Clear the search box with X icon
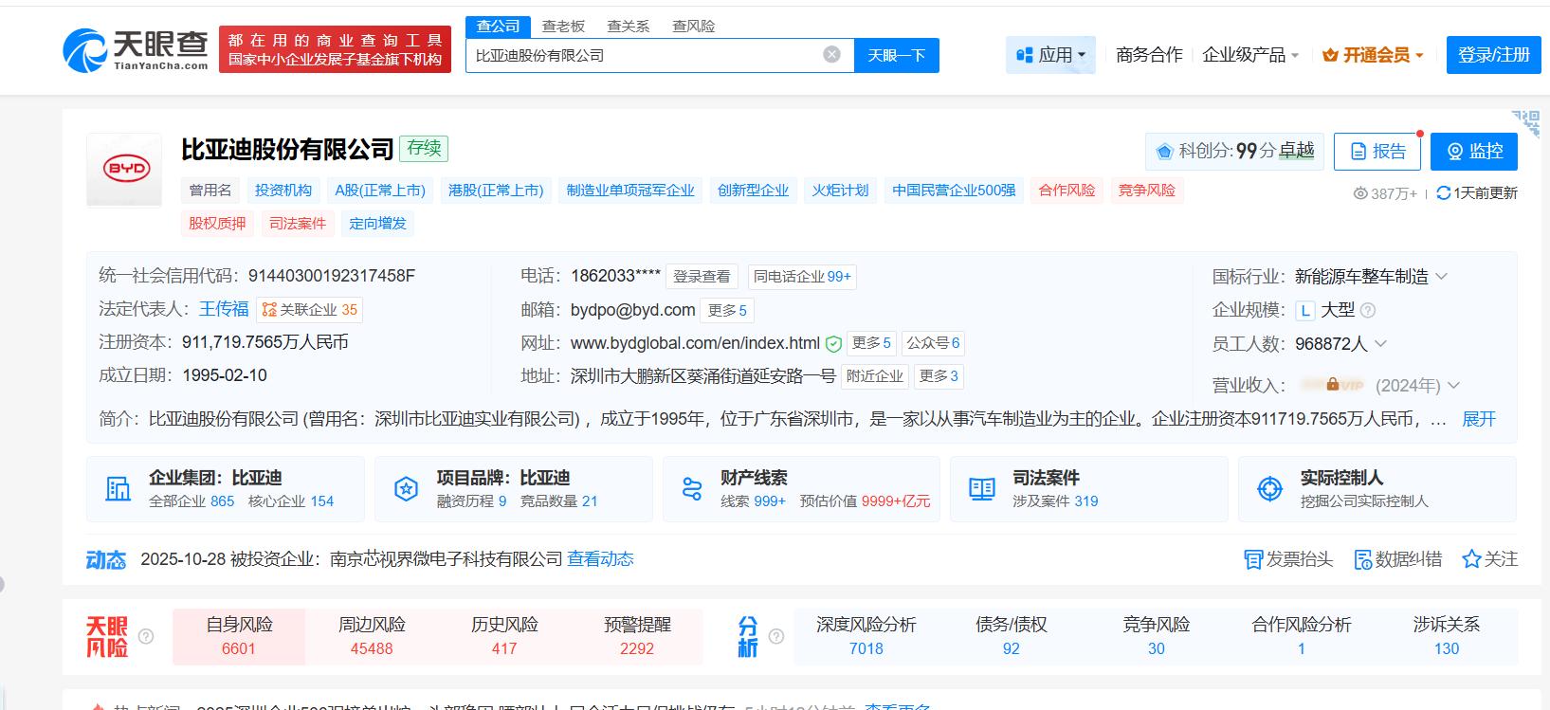This screenshot has width=1550, height=710. point(831,55)
